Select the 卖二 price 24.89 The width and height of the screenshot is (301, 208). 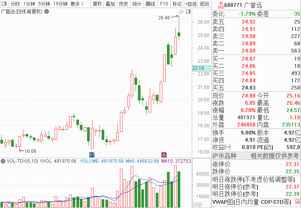coord(249,43)
